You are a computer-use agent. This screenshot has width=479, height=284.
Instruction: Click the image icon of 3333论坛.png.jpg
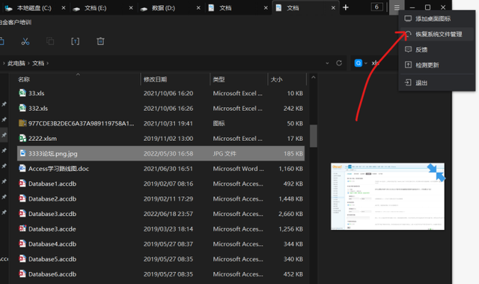(x=22, y=153)
